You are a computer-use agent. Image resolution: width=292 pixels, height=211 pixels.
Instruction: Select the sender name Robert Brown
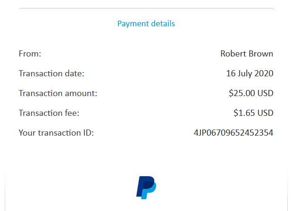tap(247, 54)
